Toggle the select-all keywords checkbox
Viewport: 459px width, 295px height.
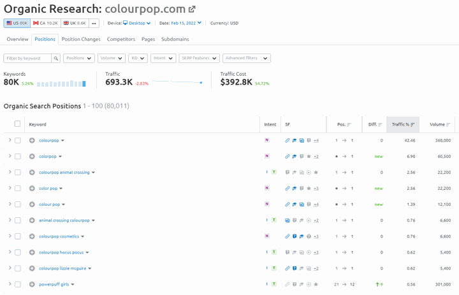[18, 124]
